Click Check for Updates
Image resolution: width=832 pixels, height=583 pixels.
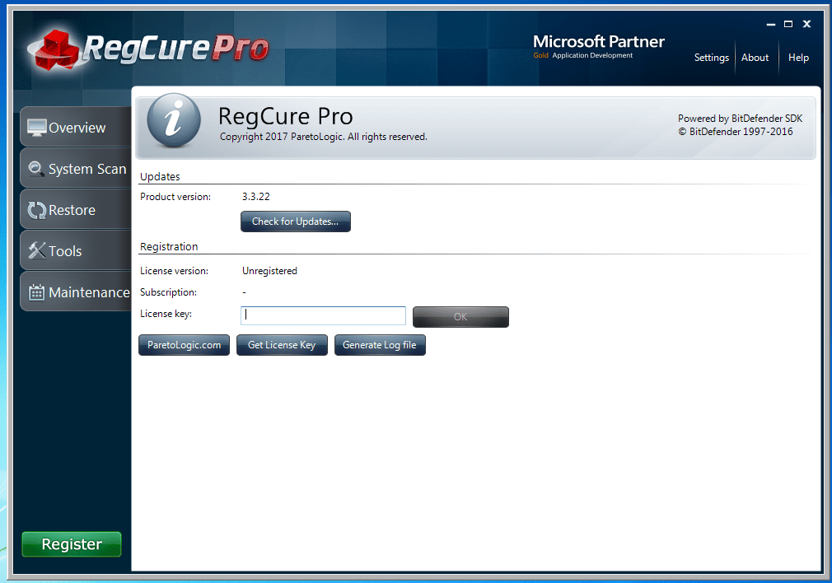(x=295, y=221)
